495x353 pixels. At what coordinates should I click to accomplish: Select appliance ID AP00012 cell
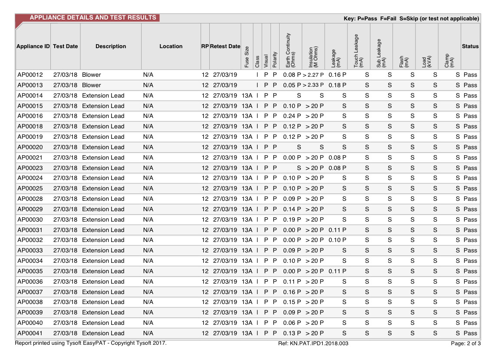pyautogui.click(x=30, y=75)
